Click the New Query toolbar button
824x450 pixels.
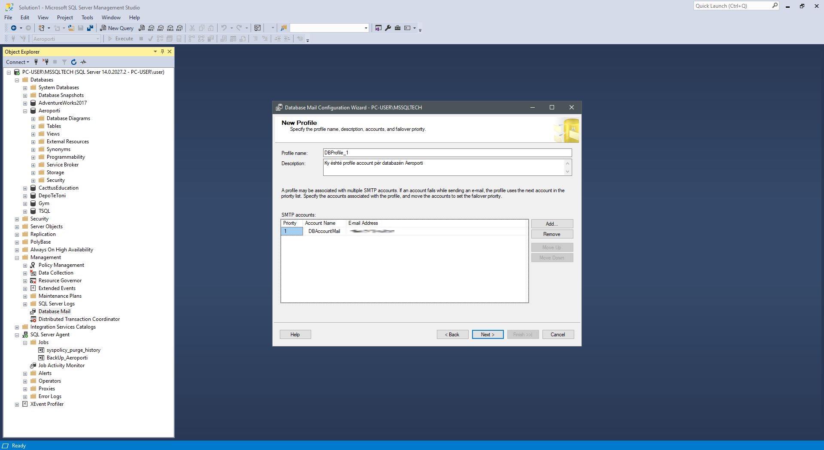click(117, 28)
